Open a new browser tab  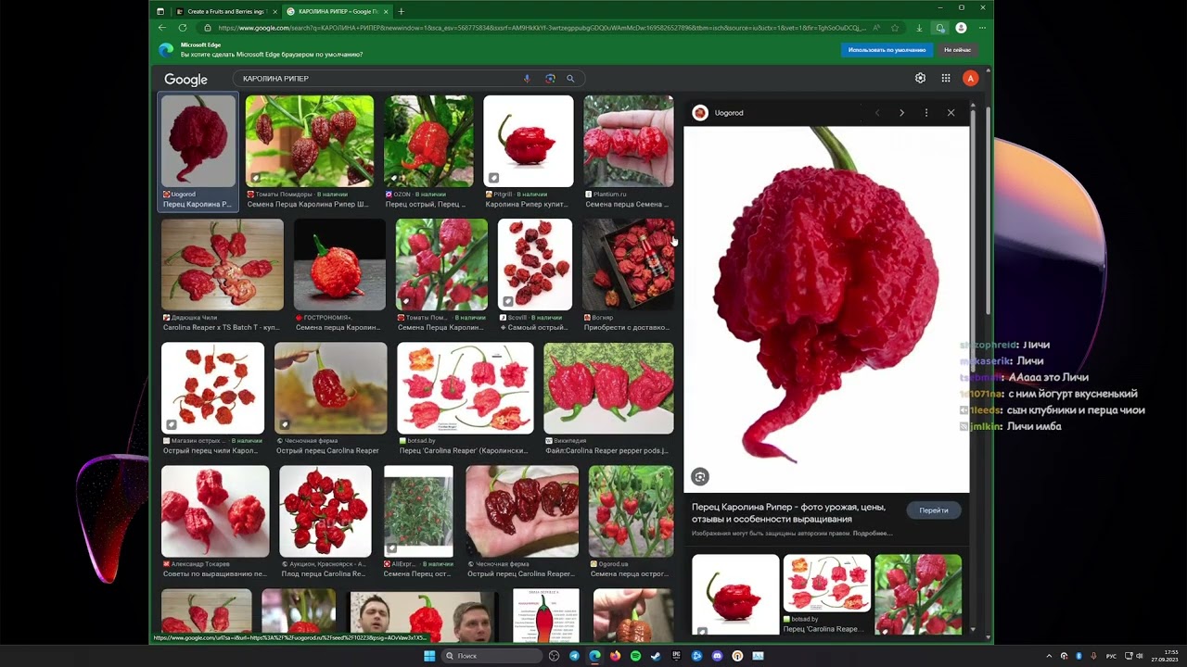(401, 11)
